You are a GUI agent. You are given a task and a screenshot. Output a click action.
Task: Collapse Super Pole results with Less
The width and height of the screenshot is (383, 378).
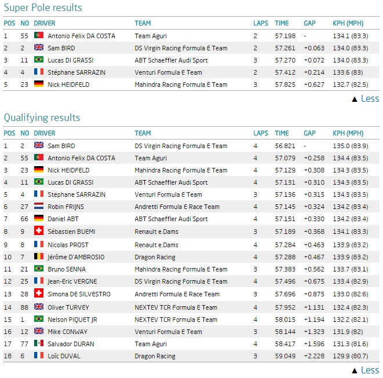(x=366, y=98)
